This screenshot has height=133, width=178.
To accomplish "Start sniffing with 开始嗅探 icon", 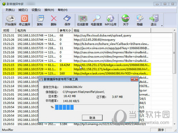I will coord(10,20).
